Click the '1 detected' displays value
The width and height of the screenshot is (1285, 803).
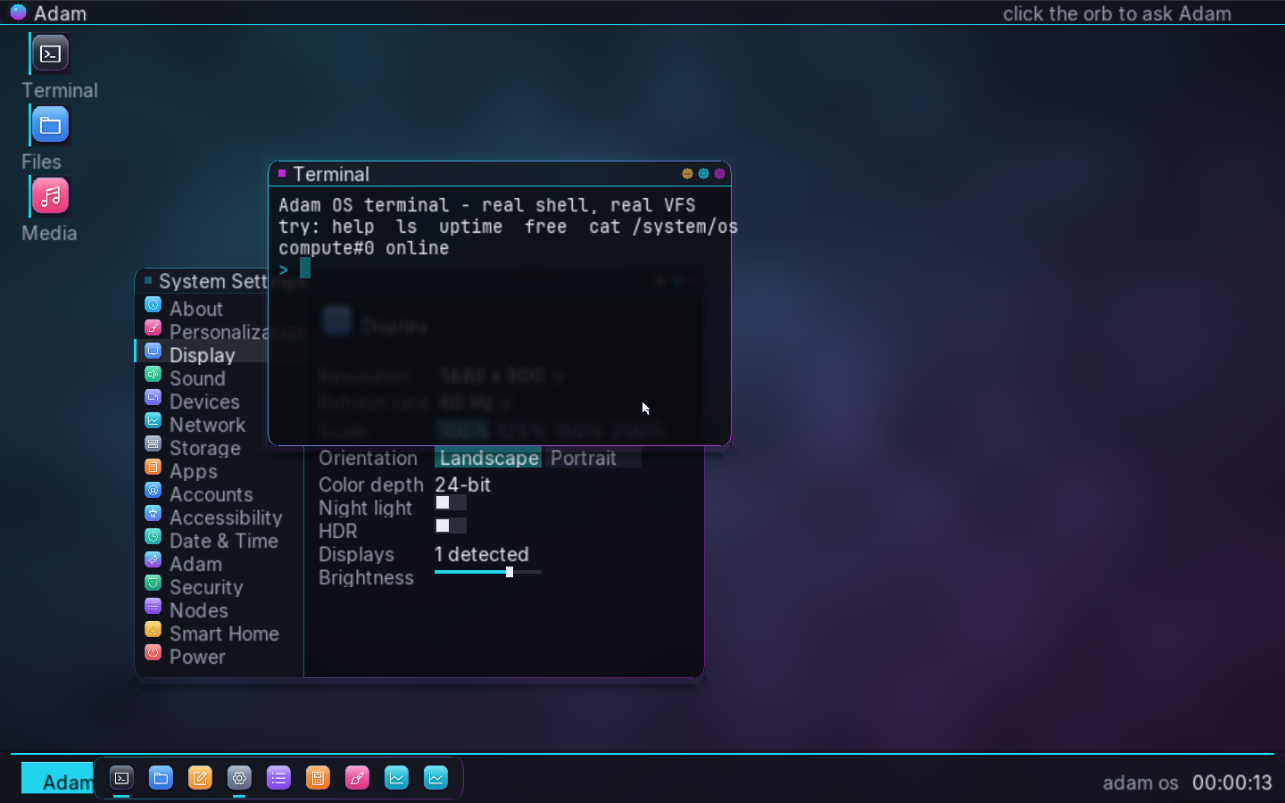pos(481,554)
